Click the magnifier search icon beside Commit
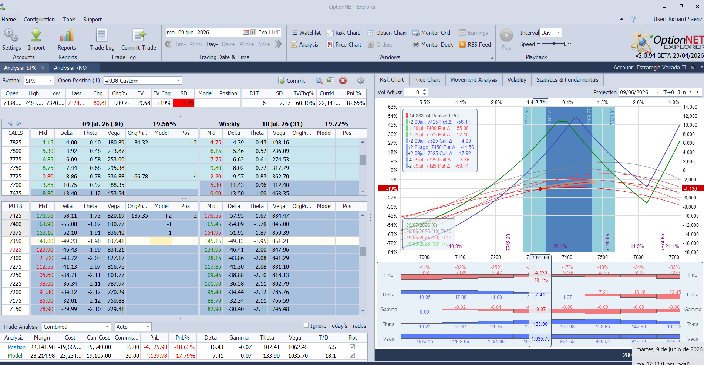 pyautogui.click(x=319, y=81)
